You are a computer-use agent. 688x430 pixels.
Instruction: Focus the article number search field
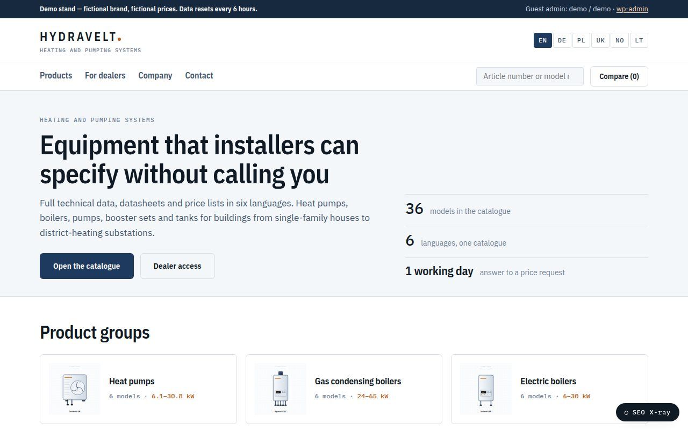(530, 76)
